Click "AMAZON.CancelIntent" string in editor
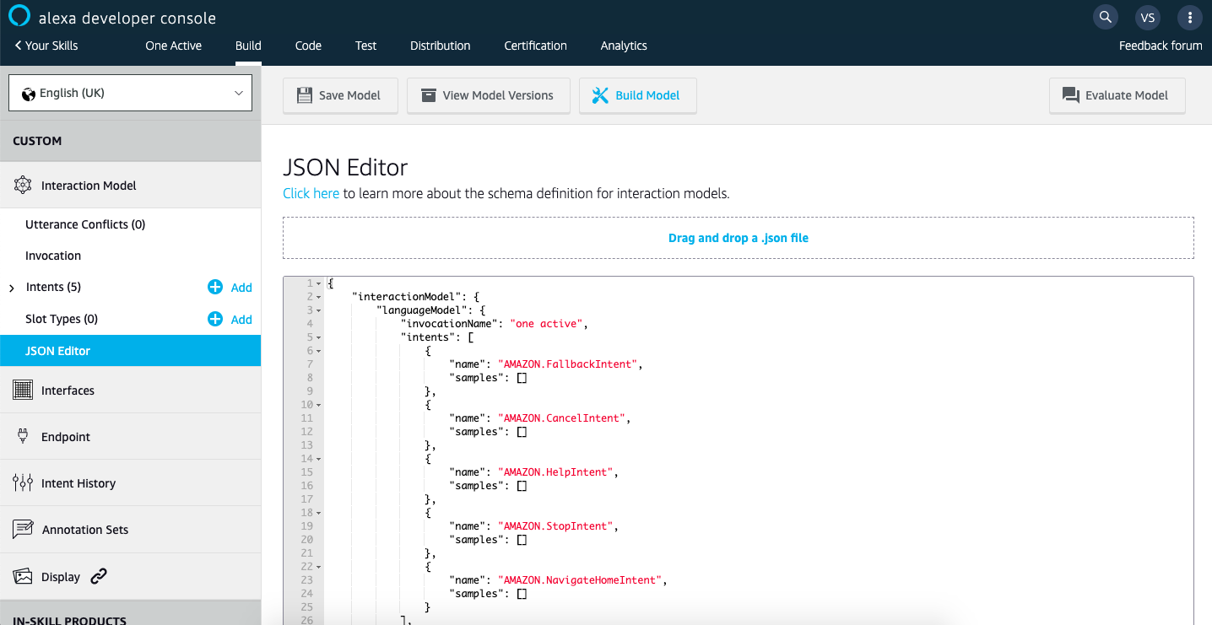Screen dimensions: 1212x625 pyautogui.click(x=563, y=418)
